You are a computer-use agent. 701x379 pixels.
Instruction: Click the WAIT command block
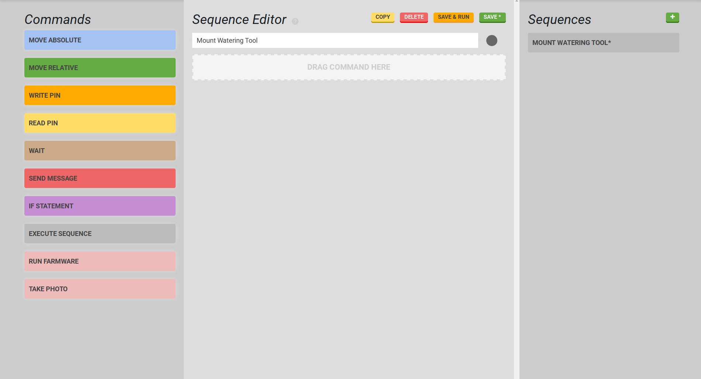[100, 151]
